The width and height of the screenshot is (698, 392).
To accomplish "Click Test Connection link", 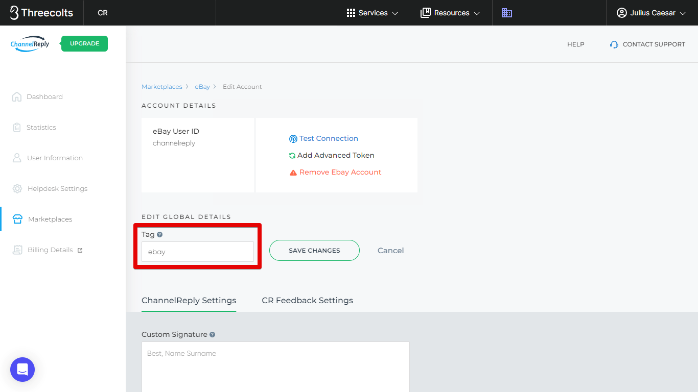I will [323, 138].
